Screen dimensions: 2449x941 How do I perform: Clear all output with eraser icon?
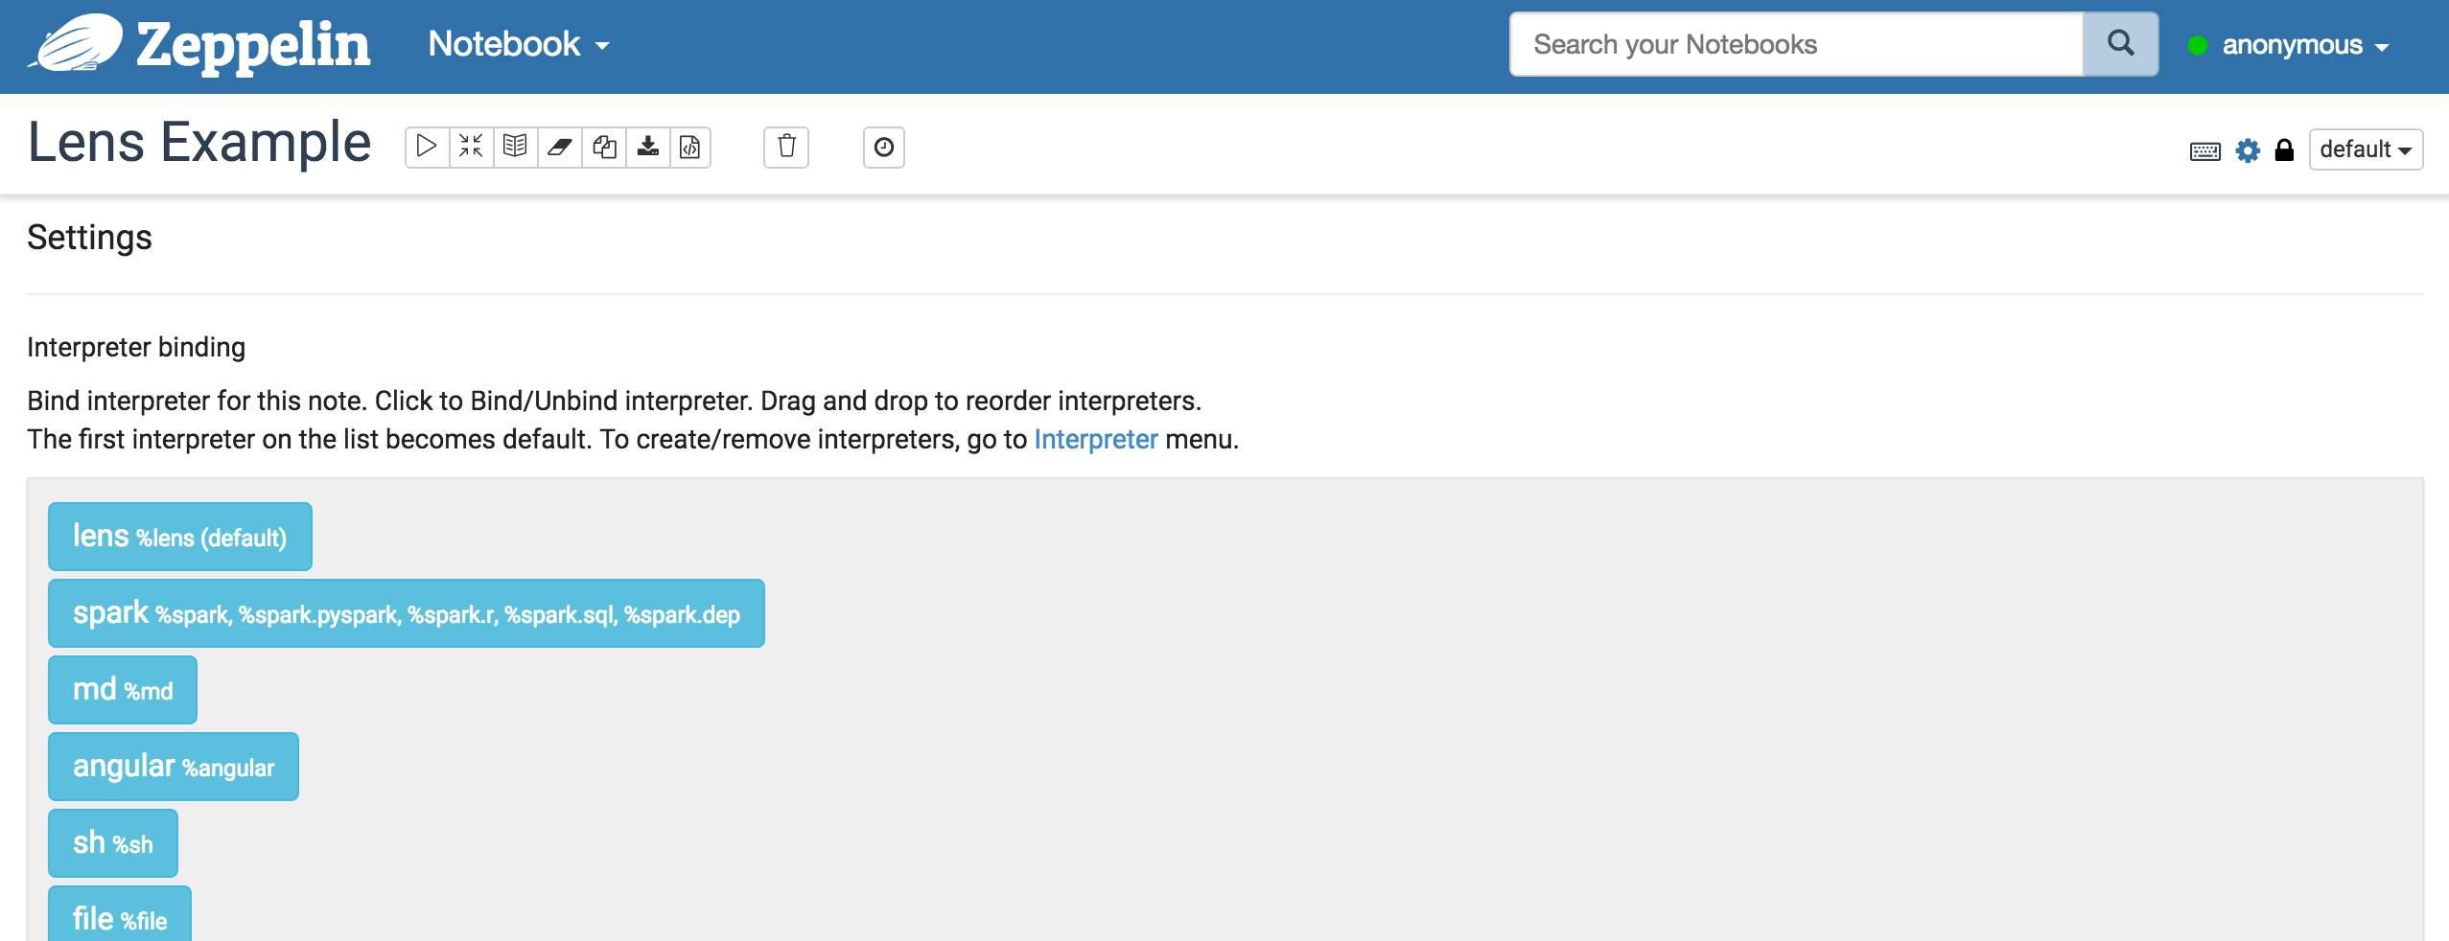tap(560, 147)
